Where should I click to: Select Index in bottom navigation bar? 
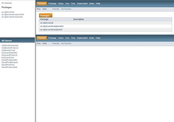click(x=92, y=38)
